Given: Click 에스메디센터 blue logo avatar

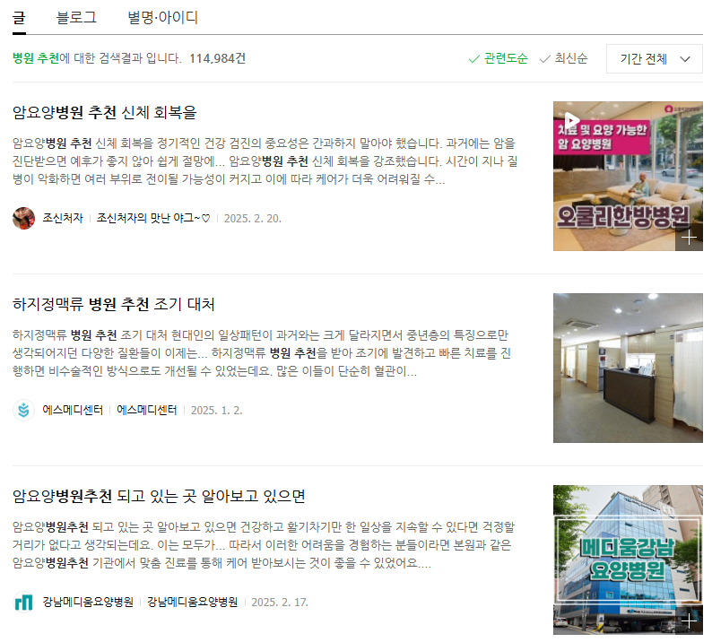Looking at the screenshot, I should (x=23, y=411).
